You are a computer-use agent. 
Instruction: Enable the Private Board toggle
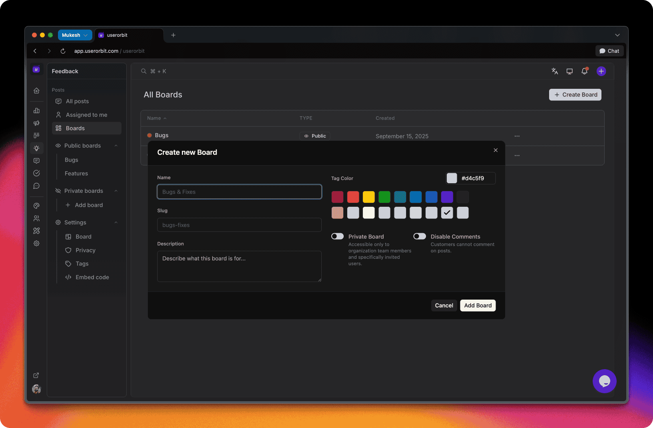337,236
